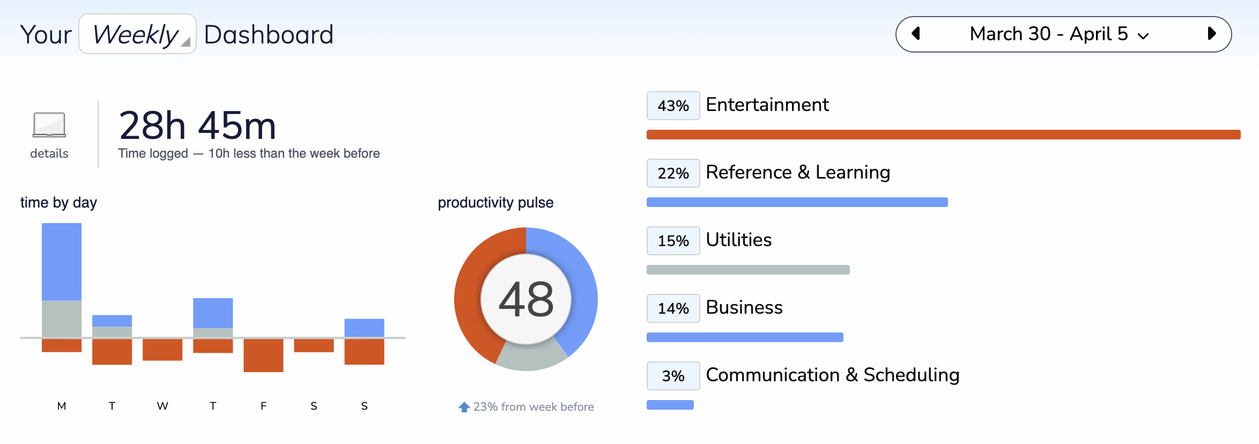Open the Weekly period dropdown

pos(137,34)
